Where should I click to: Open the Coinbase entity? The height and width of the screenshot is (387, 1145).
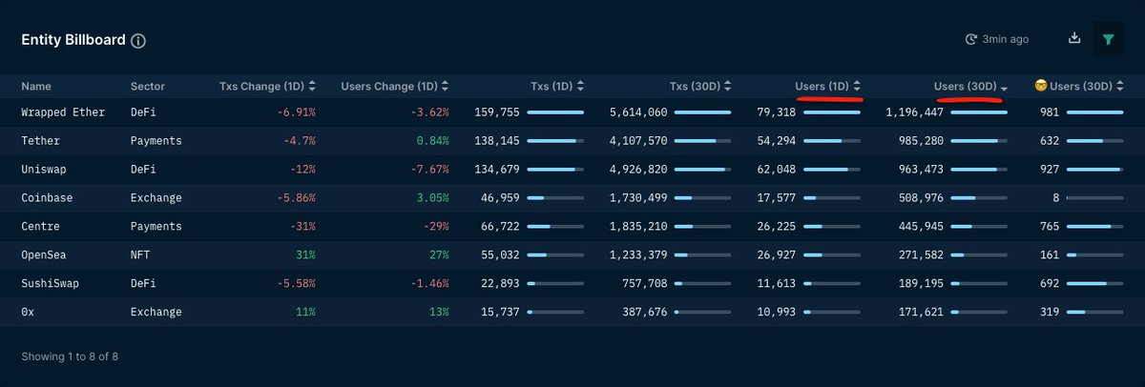coord(47,198)
